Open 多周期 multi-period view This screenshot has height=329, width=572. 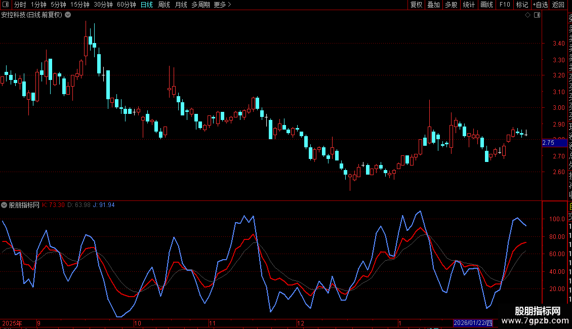tap(200, 5)
